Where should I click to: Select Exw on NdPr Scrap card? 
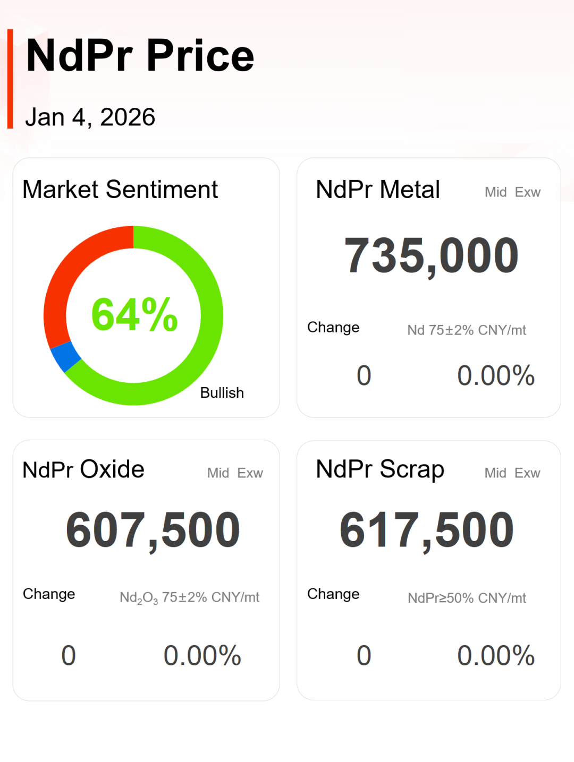tap(528, 473)
